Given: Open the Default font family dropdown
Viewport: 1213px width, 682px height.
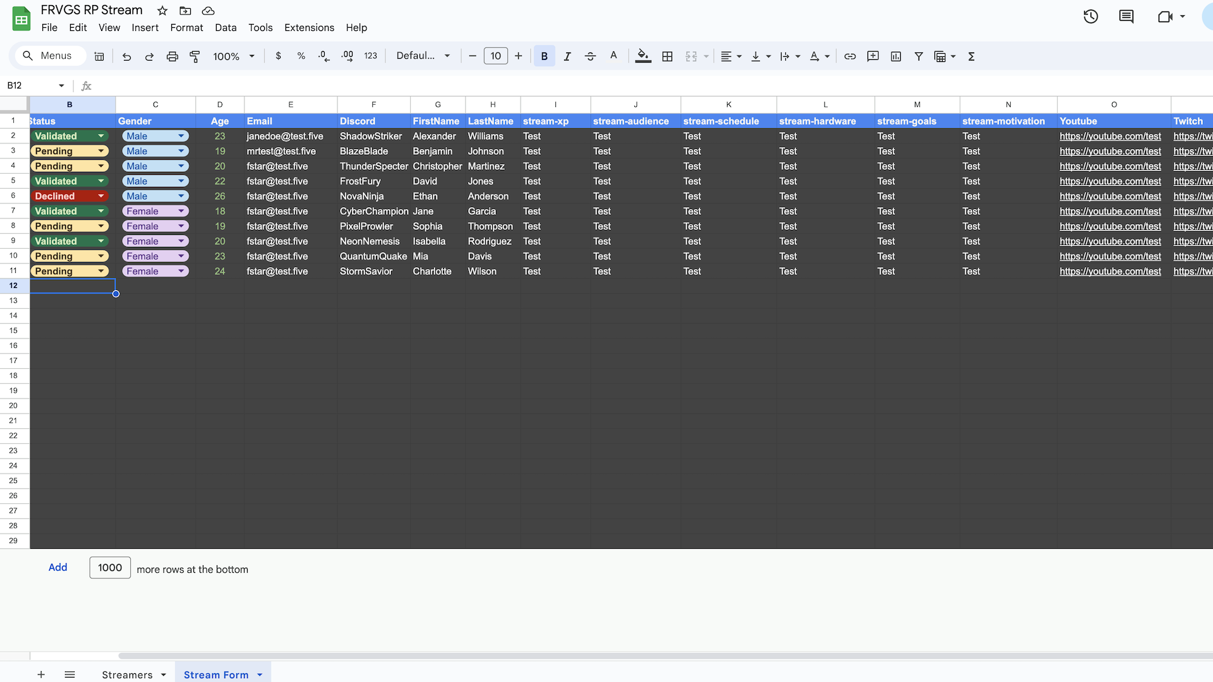Looking at the screenshot, I should 423,56.
